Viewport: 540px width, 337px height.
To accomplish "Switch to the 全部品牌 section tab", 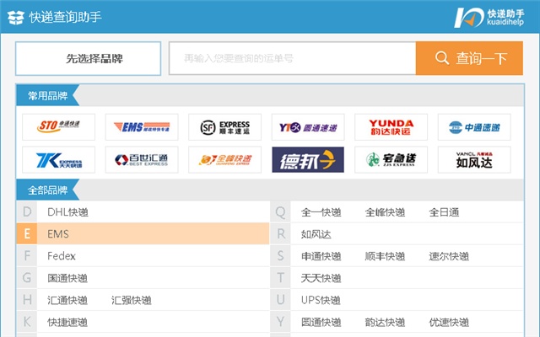I will [47, 190].
